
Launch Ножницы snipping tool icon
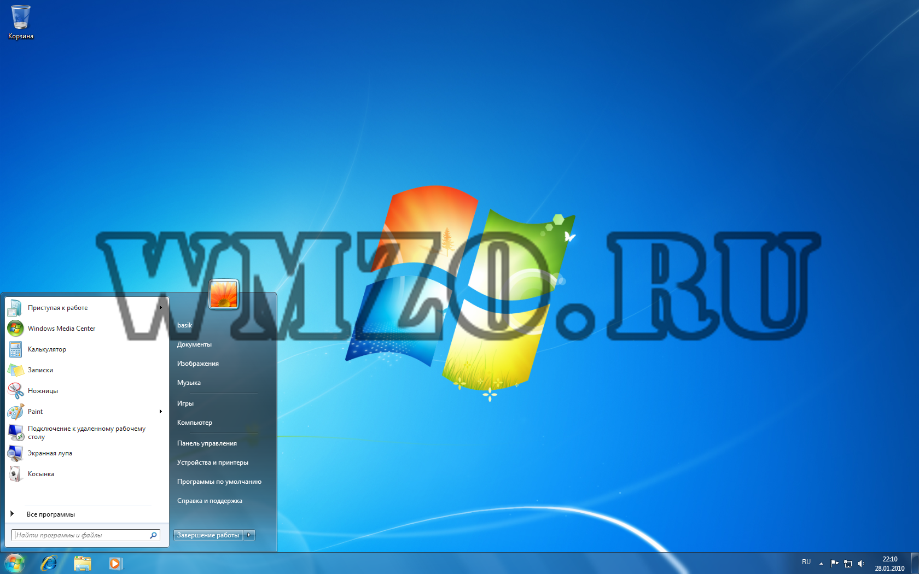tap(15, 391)
